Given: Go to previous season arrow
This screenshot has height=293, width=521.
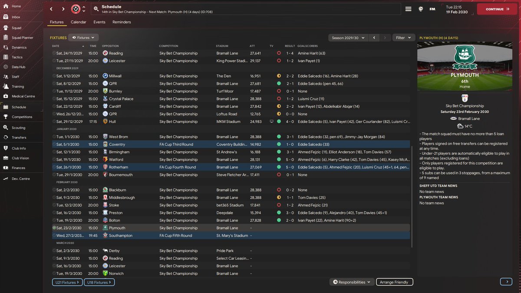Looking at the screenshot, I should coord(374,38).
